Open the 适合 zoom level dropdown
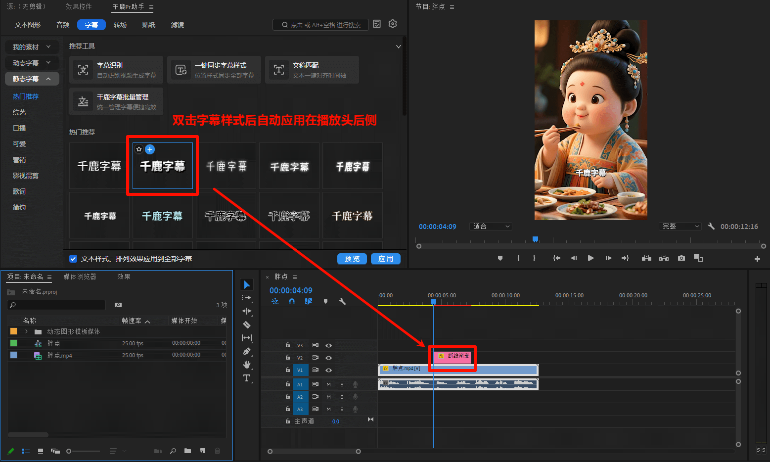The height and width of the screenshot is (462, 770). click(x=491, y=226)
